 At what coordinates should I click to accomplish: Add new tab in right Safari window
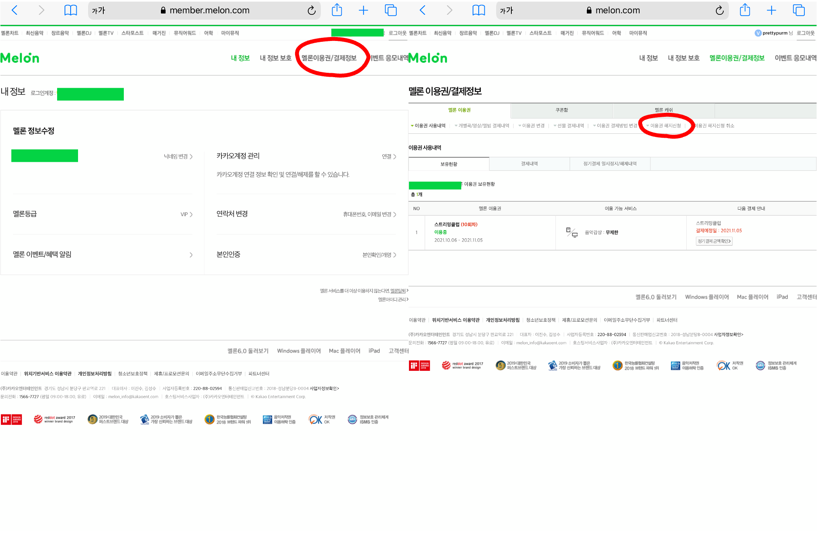(x=771, y=10)
